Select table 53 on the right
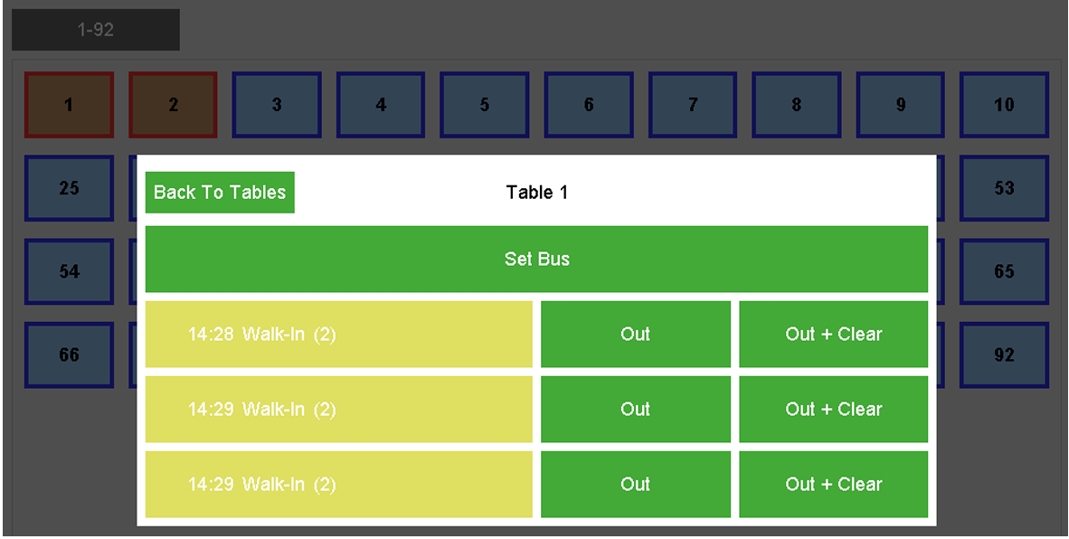The width and height of the screenshot is (1069, 539). [x=1004, y=188]
